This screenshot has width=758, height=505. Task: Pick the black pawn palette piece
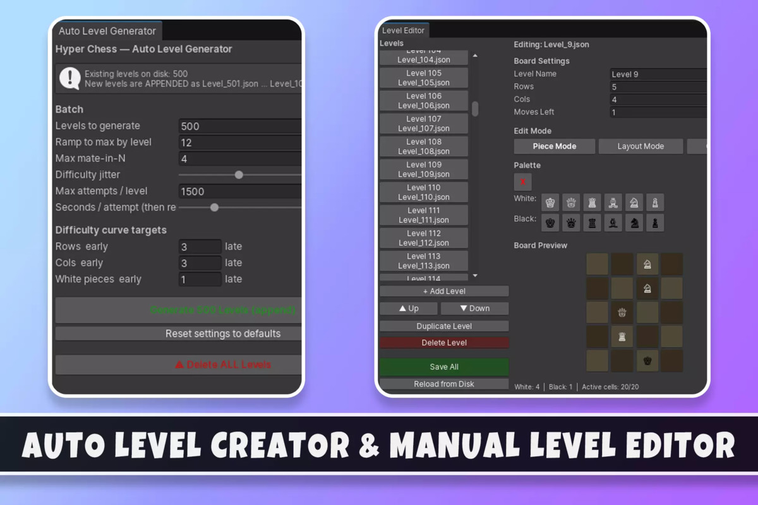tap(655, 222)
